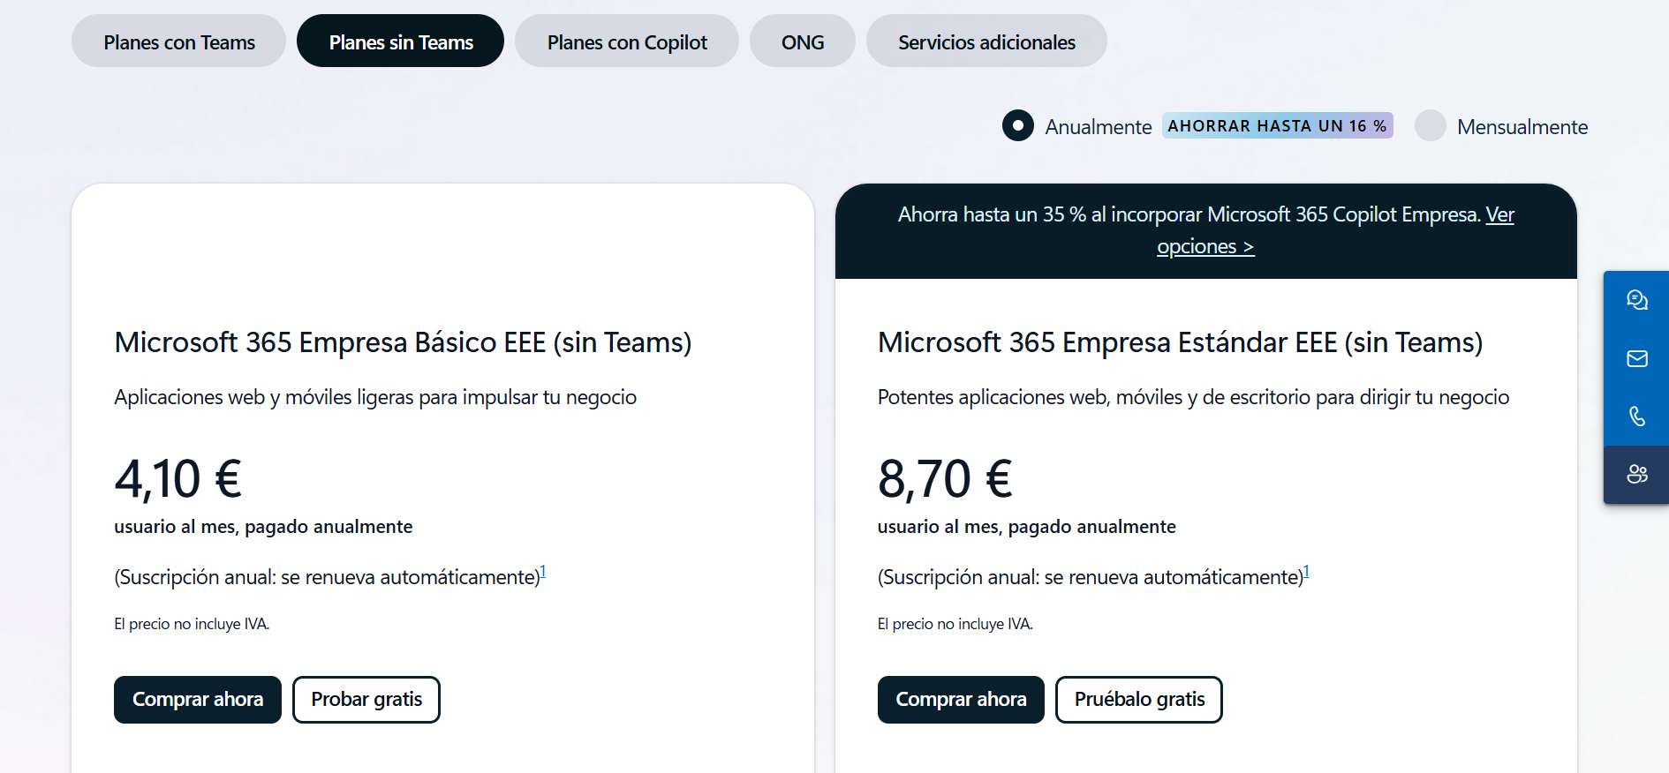The height and width of the screenshot is (773, 1669).
Task: Click 'Aplicaciones web y móviles ligeras' description
Action: (x=375, y=397)
